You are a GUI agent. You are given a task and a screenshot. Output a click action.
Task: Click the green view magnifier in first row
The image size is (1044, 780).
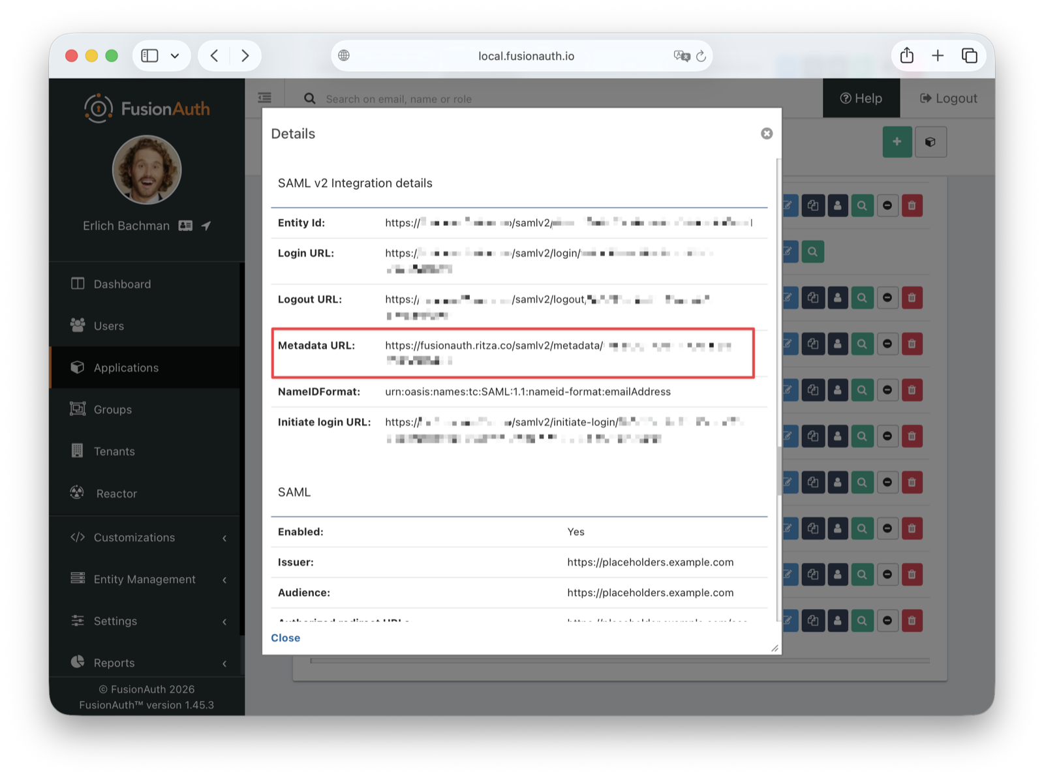tap(862, 206)
